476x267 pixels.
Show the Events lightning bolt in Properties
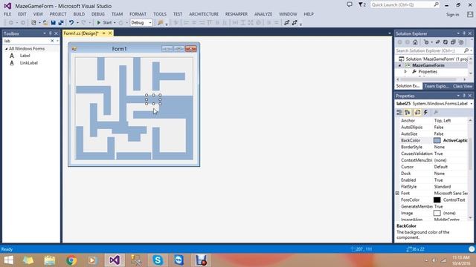click(x=425, y=112)
